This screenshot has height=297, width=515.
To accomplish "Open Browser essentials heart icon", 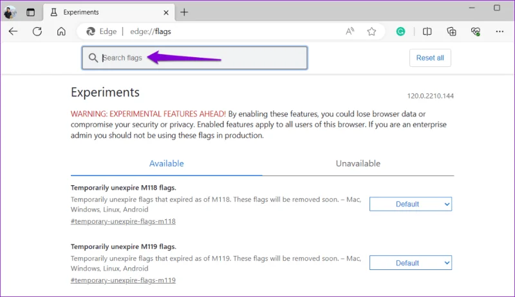I will tap(475, 32).
